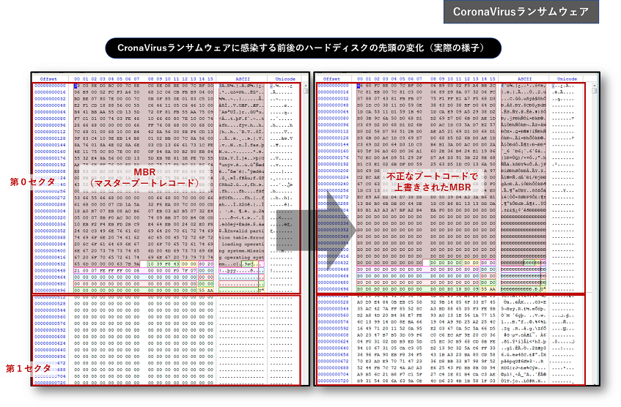The width and height of the screenshot is (621, 407).
Task: Click the 'ng system.Missin' ASCII text in left view
Action: point(242,251)
